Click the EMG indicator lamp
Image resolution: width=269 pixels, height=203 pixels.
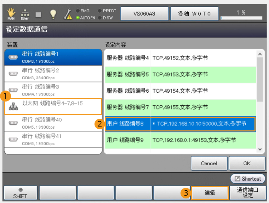tap(78, 11)
